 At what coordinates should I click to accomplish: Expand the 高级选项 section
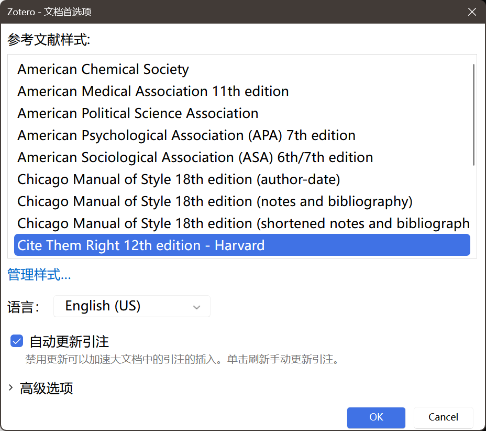(x=46, y=388)
